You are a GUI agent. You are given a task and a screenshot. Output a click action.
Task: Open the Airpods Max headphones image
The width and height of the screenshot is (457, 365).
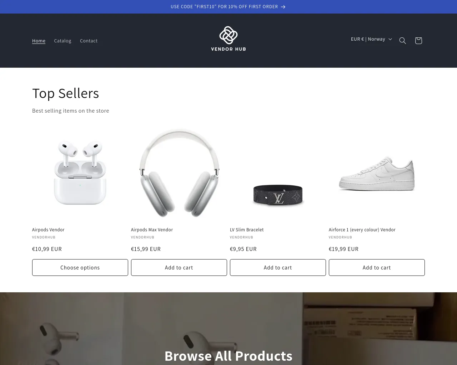(179, 173)
